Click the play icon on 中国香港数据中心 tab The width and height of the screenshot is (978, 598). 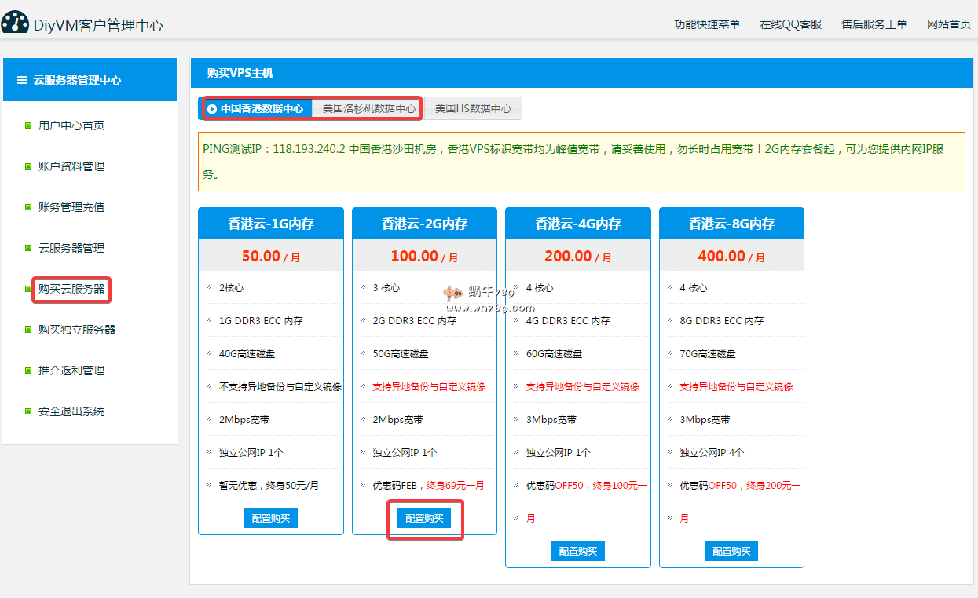(x=212, y=109)
